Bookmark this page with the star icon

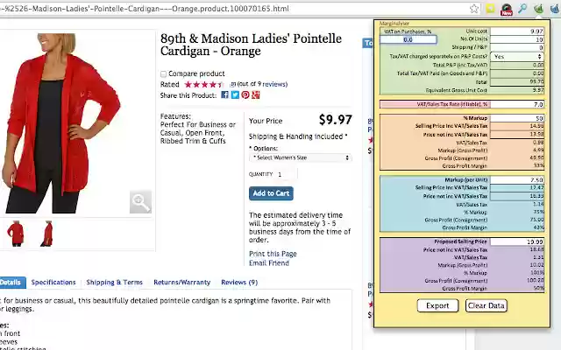[473, 9]
